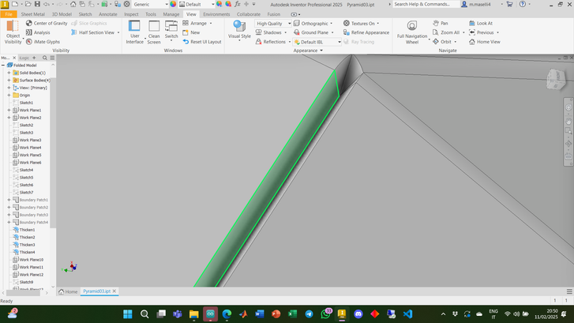This screenshot has height=323, width=574.
Task: Open Microsoft Edge from taskbar
Action: coord(227,314)
